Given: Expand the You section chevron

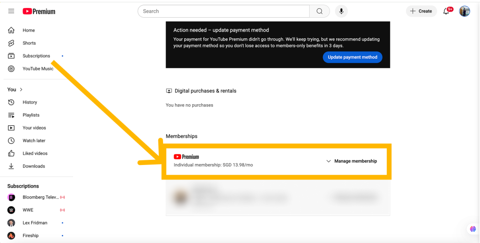Looking at the screenshot, I should (21, 89).
